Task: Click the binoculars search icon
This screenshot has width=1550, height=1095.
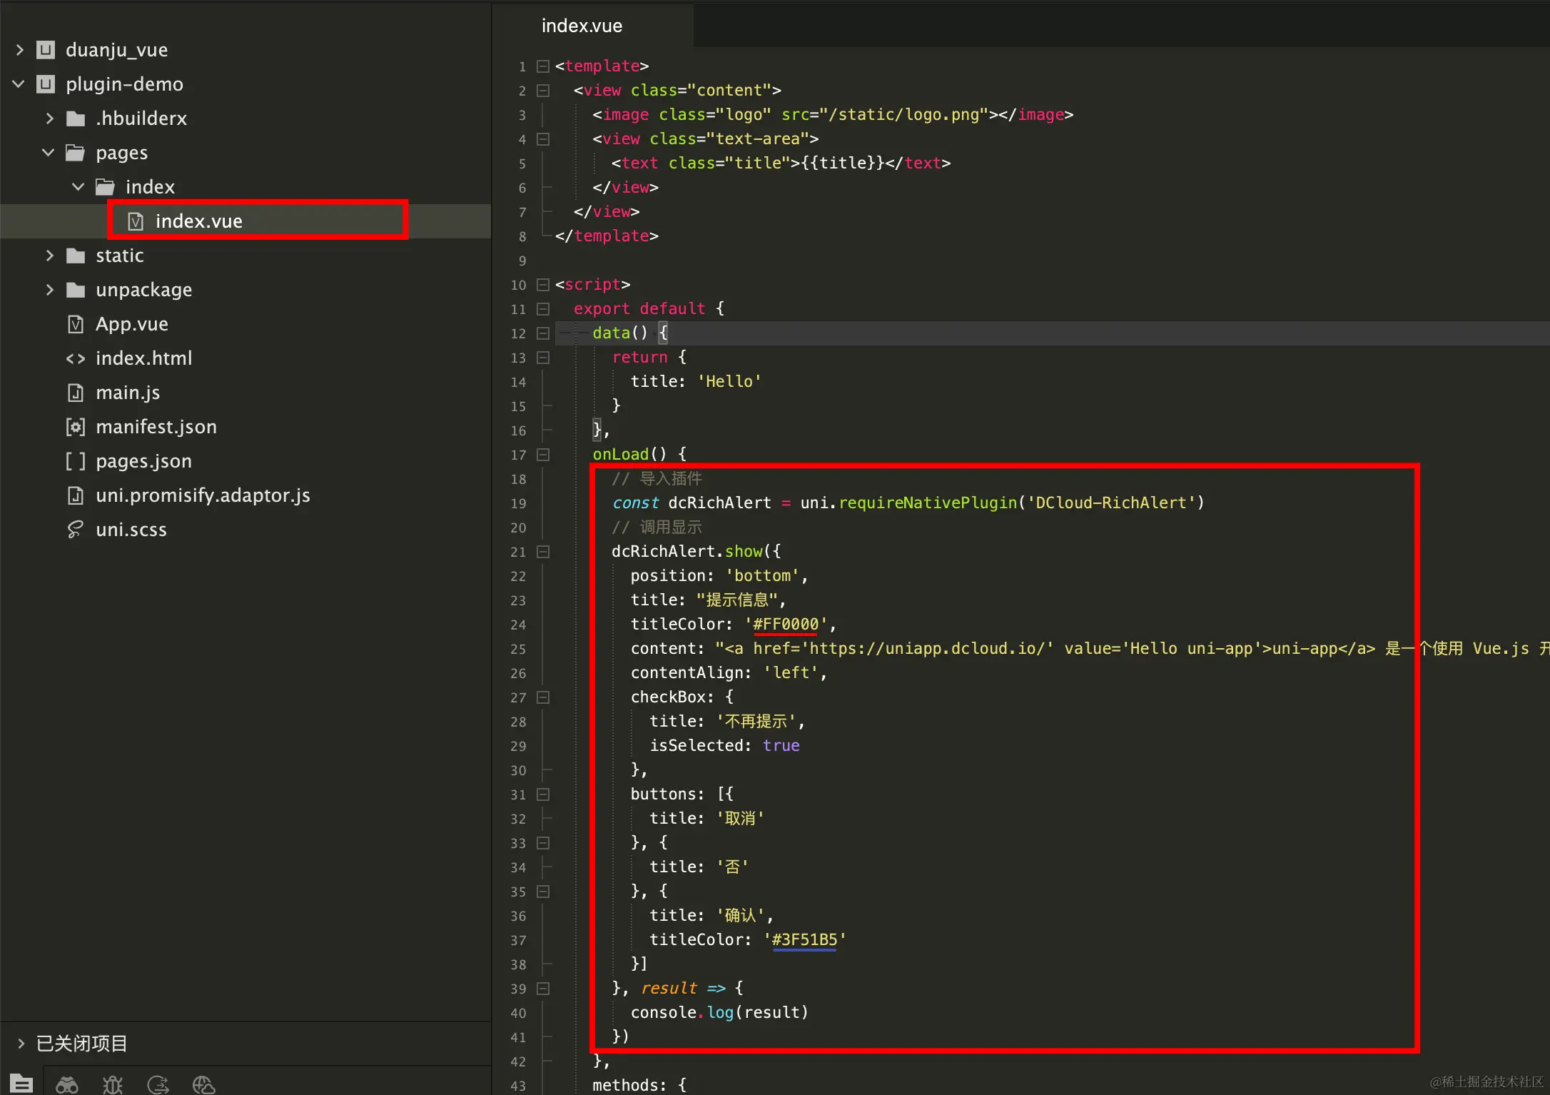Action: tap(67, 1085)
